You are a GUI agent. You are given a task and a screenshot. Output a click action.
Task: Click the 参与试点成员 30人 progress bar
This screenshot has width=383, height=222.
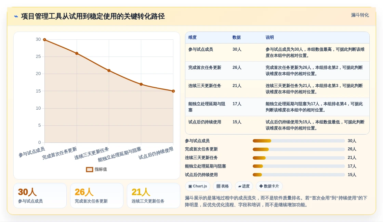pos(299,141)
